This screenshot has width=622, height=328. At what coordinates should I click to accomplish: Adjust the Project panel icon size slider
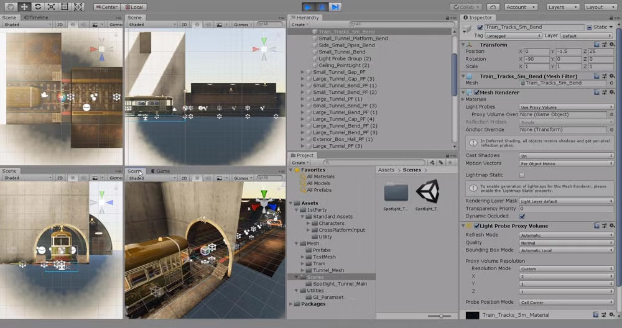tap(440, 316)
